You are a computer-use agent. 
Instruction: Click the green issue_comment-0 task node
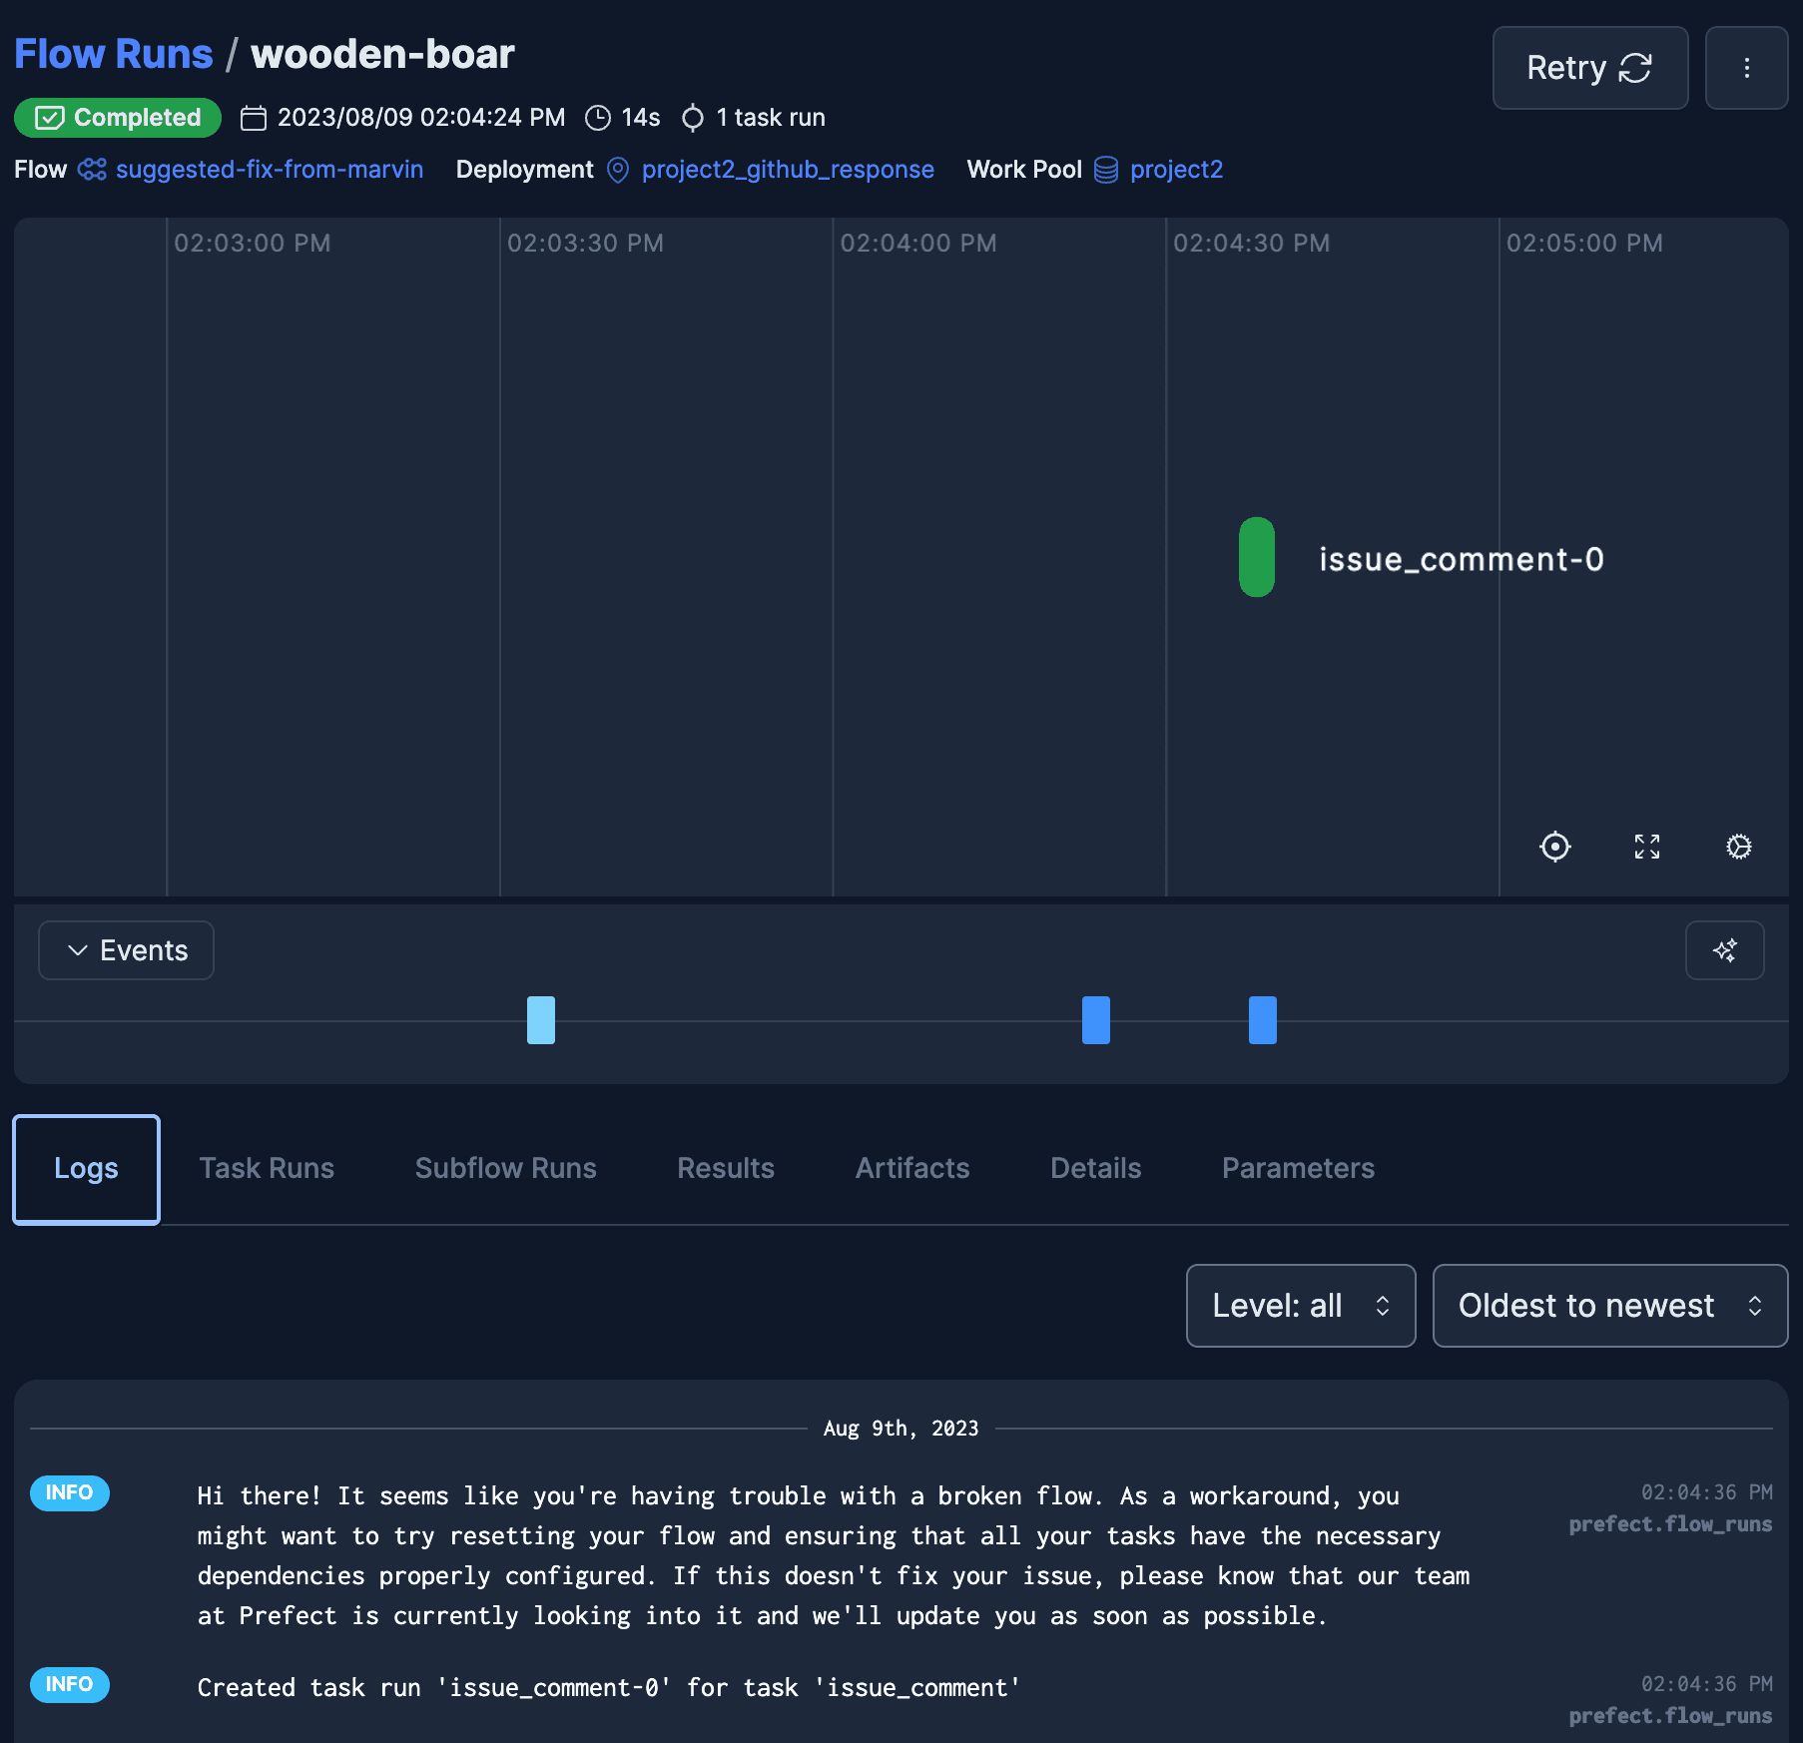pos(1256,557)
